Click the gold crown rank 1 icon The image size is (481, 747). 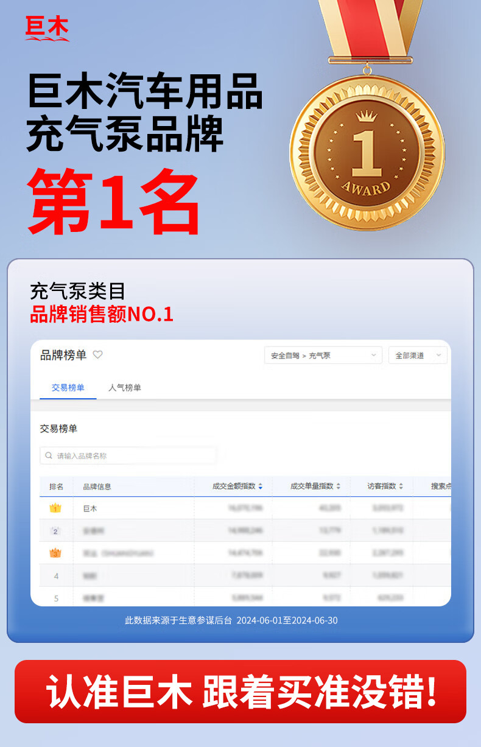pyautogui.click(x=55, y=508)
